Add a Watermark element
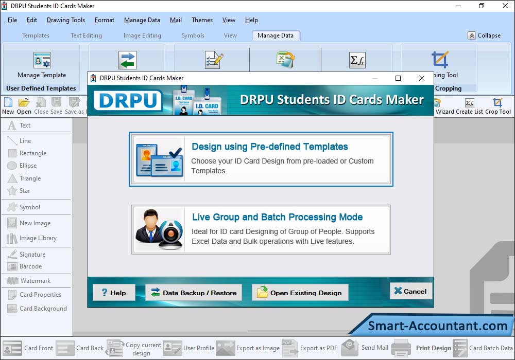Viewport: 515px width, 360px height. [x=29, y=281]
